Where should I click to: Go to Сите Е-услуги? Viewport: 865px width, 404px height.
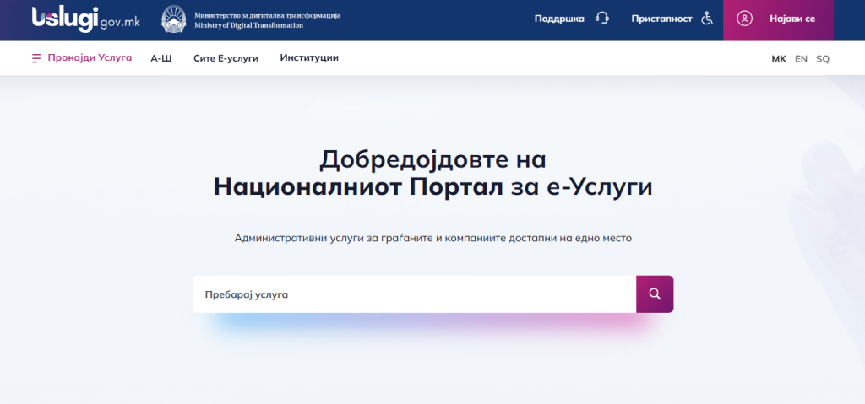tap(226, 58)
